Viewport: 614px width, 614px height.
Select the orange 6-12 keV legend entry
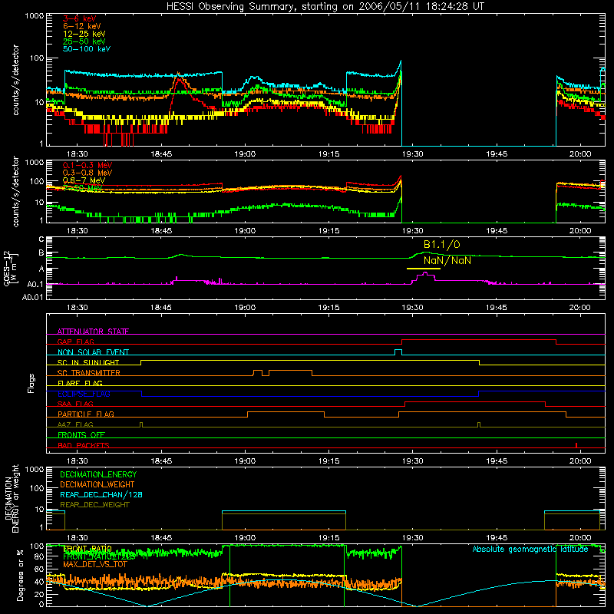click(x=82, y=26)
